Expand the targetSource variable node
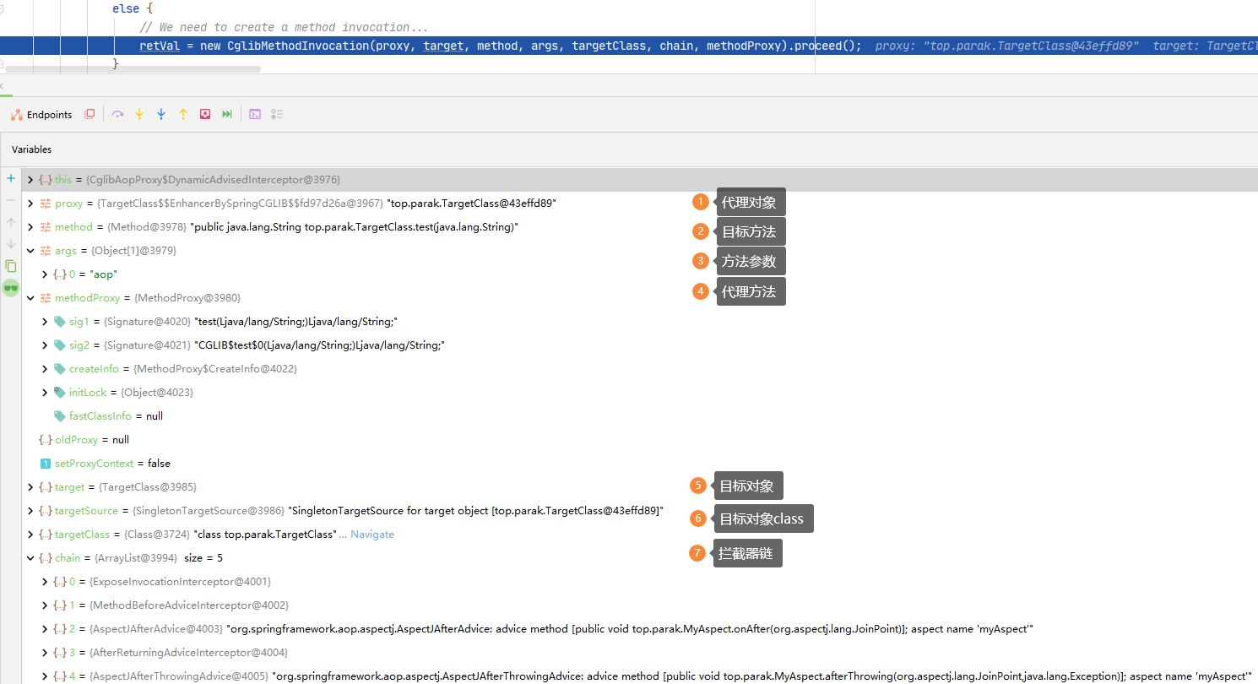 point(30,511)
